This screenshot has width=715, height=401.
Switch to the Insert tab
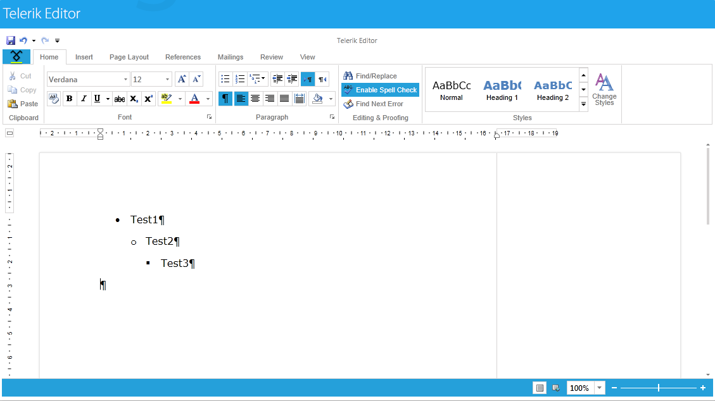(x=84, y=57)
